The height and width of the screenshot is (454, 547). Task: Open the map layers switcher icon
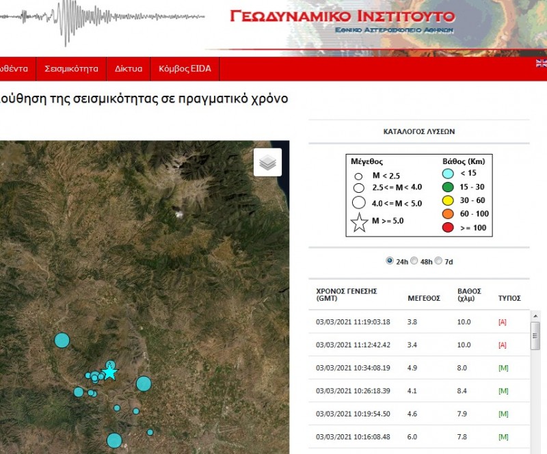[x=268, y=162]
